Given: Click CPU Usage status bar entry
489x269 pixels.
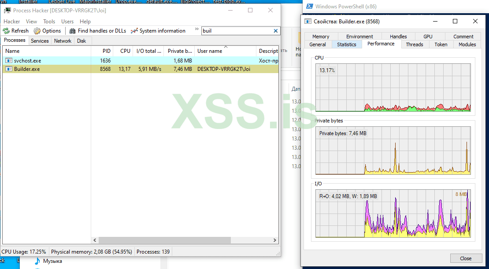Looking at the screenshot, I should tap(24, 251).
